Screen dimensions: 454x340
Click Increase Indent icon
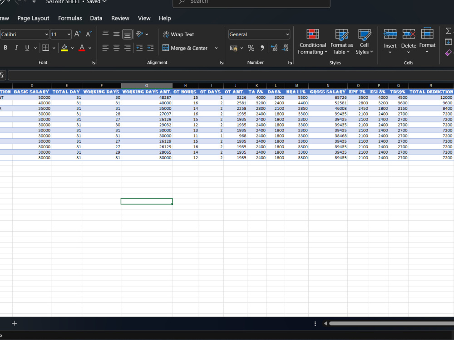151,48
